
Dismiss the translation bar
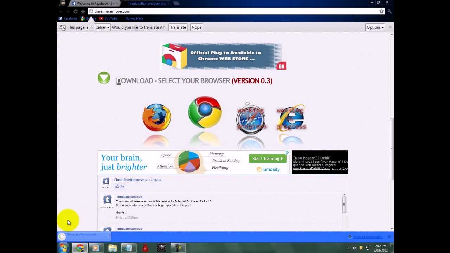pos(390,27)
